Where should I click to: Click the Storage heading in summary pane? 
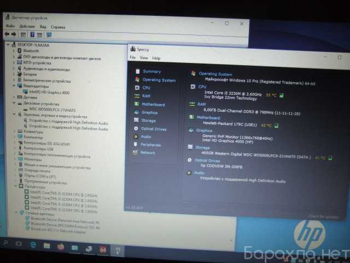coord(203,147)
